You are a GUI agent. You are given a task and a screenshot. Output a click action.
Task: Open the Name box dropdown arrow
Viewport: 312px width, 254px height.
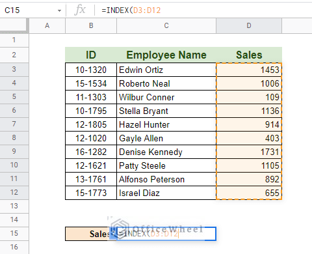59,10
